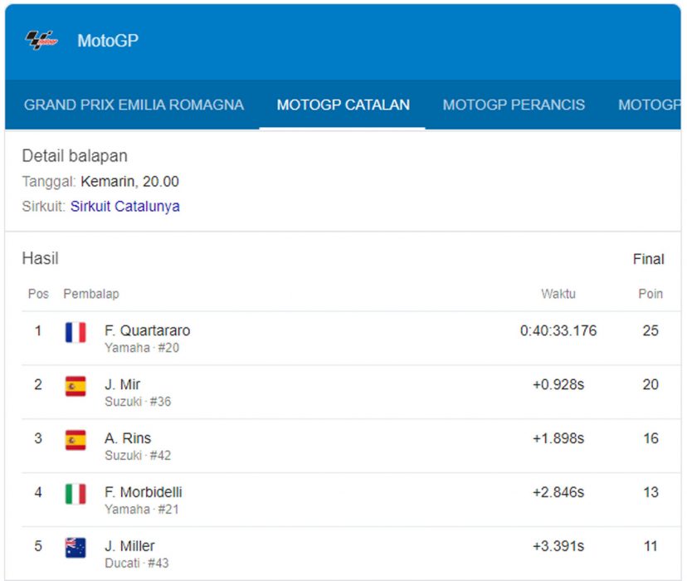
Task: Click the Poin column header
Action: coord(650,294)
